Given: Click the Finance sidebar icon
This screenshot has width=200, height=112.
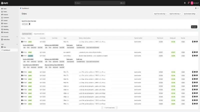Looking at the screenshot, I should pyautogui.click(x=2, y=23).
